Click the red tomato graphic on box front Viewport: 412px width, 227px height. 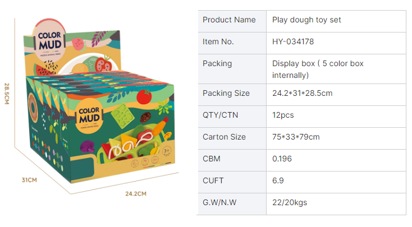[x=144, y=96]
